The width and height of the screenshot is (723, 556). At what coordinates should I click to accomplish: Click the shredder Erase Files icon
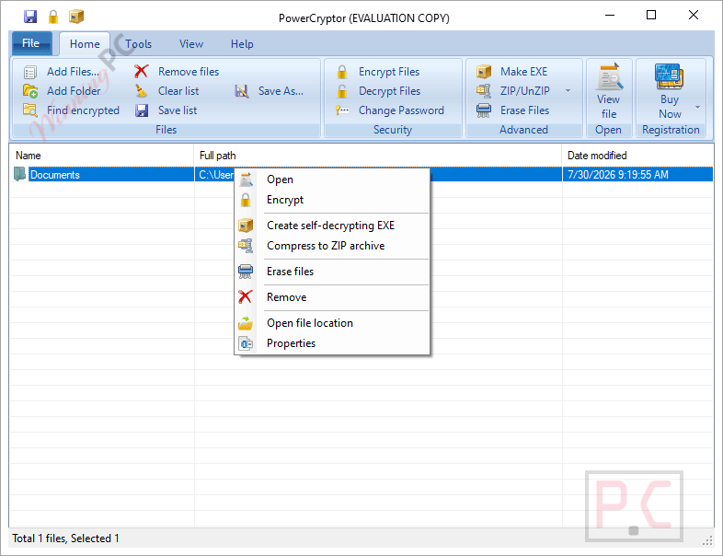tap(484, 110)
